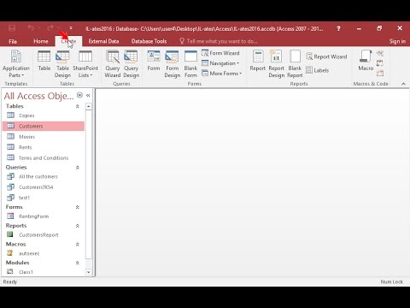
Task: Collapse the navigation pane shutter bar
Action: pos(88,96)
